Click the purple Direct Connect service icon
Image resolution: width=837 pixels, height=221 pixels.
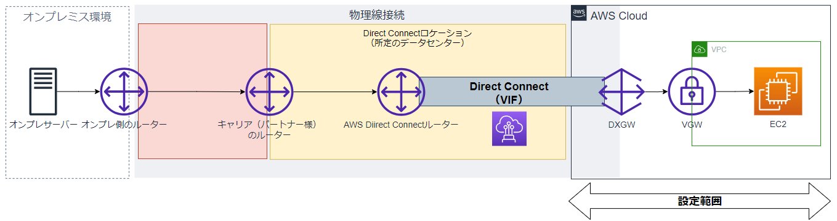(509, 129)
